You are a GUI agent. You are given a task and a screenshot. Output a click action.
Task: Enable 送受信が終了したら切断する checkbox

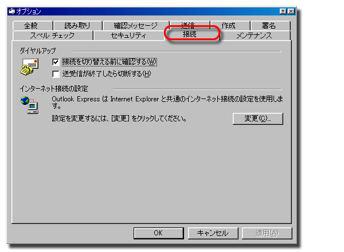56,74
